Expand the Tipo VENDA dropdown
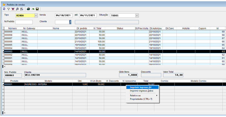This screenshot has width=226, height=117. click(x=36, y=15)
